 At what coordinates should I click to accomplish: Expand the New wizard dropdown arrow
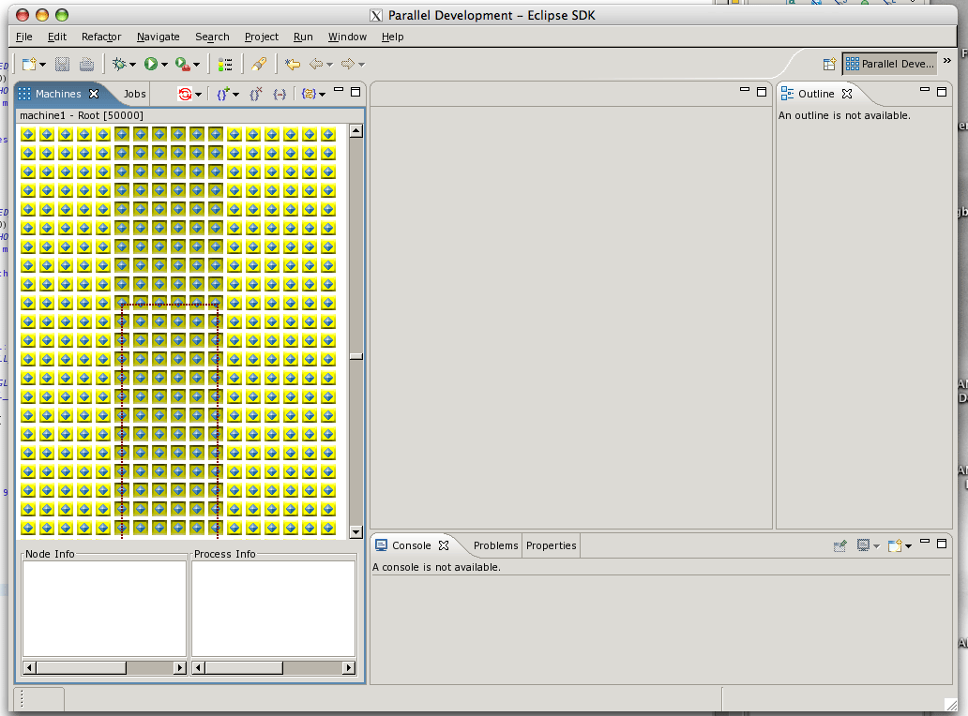(42, 65)
